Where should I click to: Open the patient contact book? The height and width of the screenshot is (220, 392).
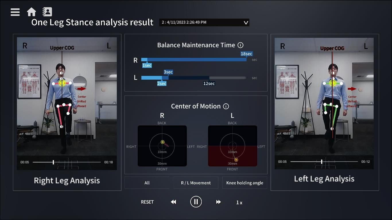(47, 12)
